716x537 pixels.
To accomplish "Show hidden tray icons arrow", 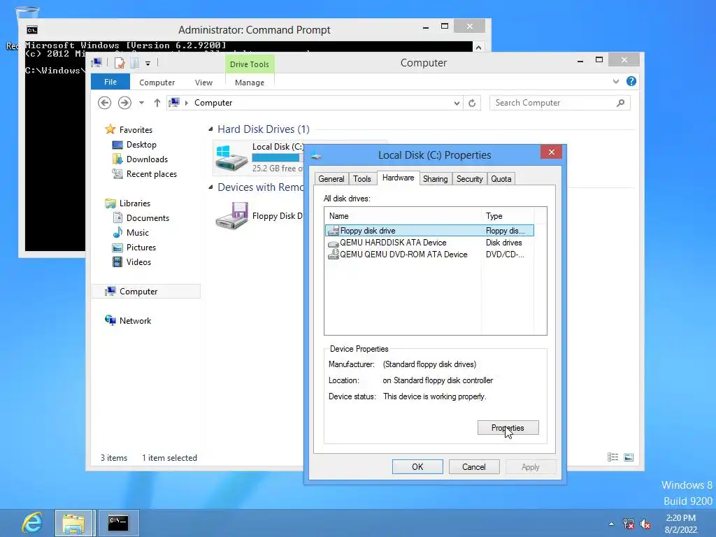I will pos(611,524).
